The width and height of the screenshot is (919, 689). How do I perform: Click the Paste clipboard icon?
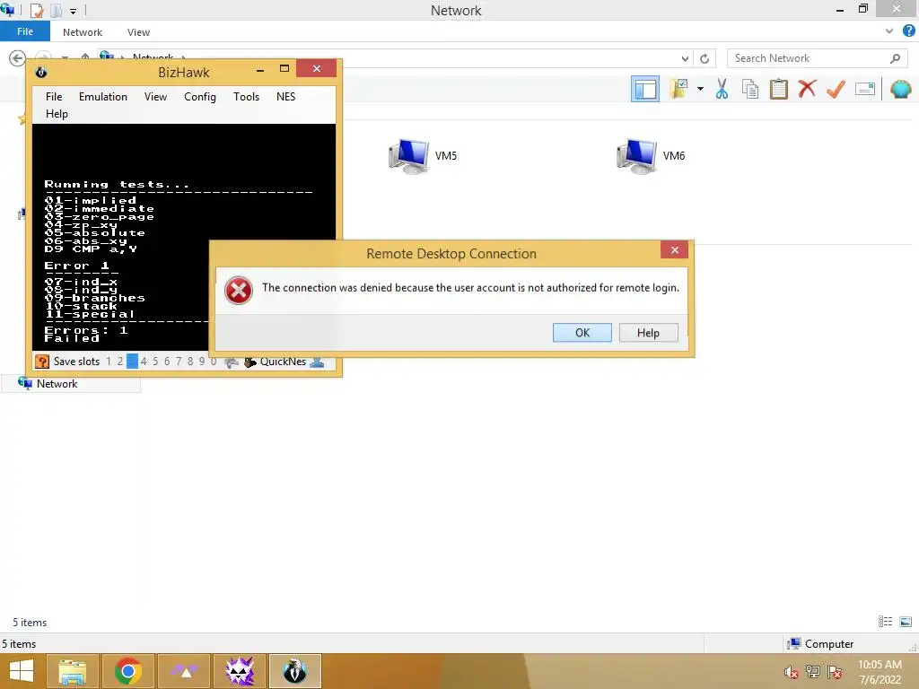pos(778,89)
